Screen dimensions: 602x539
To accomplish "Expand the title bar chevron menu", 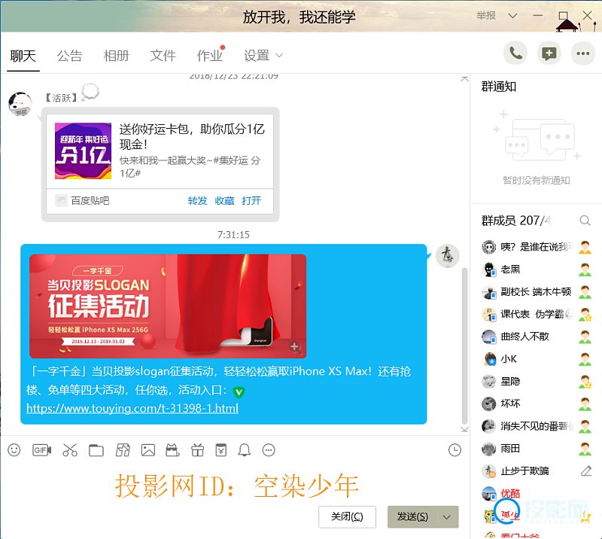I will [512, 16].
